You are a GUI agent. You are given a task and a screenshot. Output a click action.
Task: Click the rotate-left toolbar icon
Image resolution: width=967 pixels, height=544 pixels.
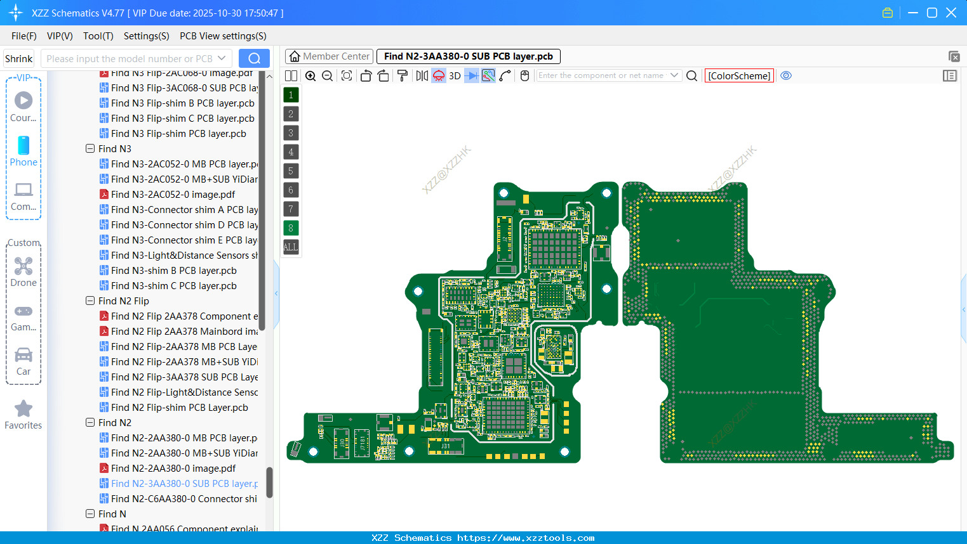click(x=366, y=75)
